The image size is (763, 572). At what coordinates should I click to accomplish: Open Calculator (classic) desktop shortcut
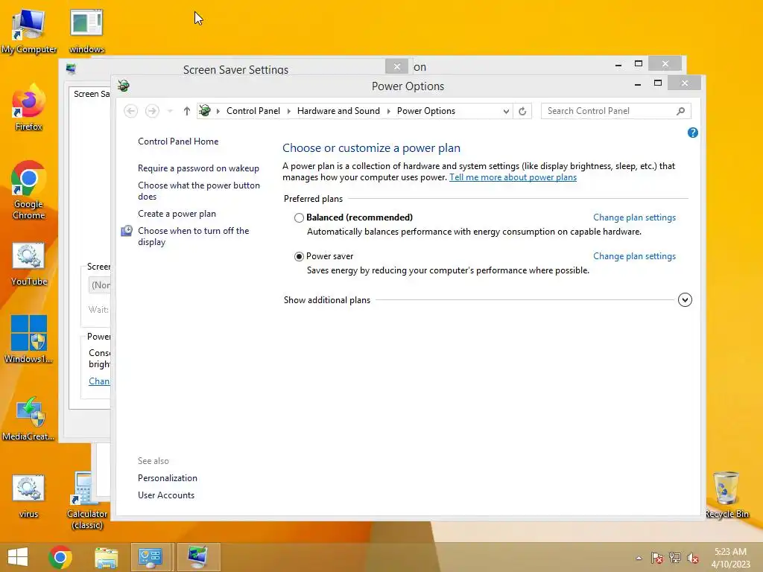[86, 501]
